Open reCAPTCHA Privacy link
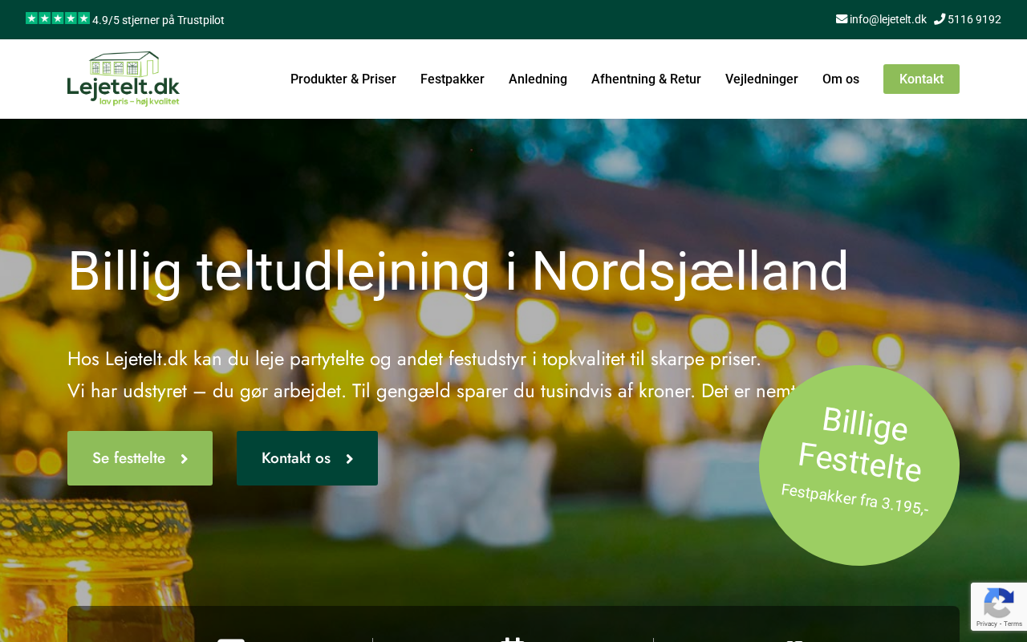This screenshot has height=642, width=1027. tap(986, 624)
